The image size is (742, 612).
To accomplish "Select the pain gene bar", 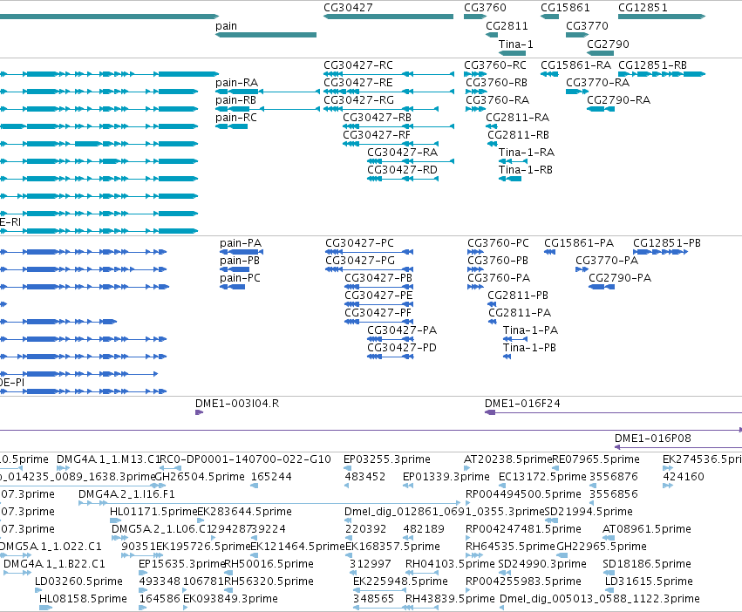I will [266, 35].
